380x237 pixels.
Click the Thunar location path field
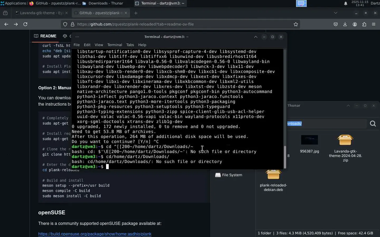point(327,124)
